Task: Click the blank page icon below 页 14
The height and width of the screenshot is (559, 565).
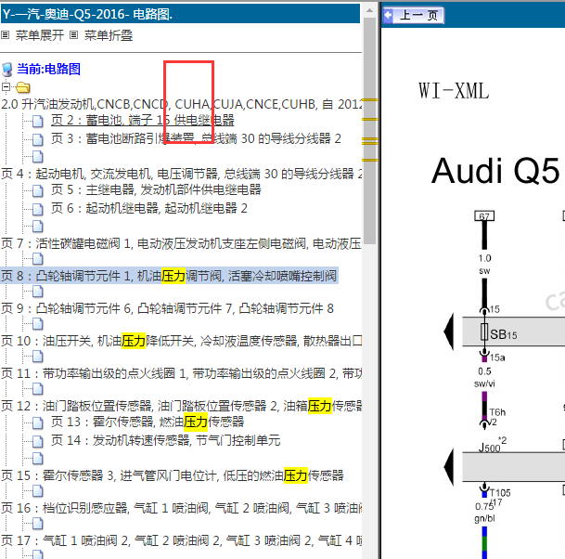Action: click(38, 459)
